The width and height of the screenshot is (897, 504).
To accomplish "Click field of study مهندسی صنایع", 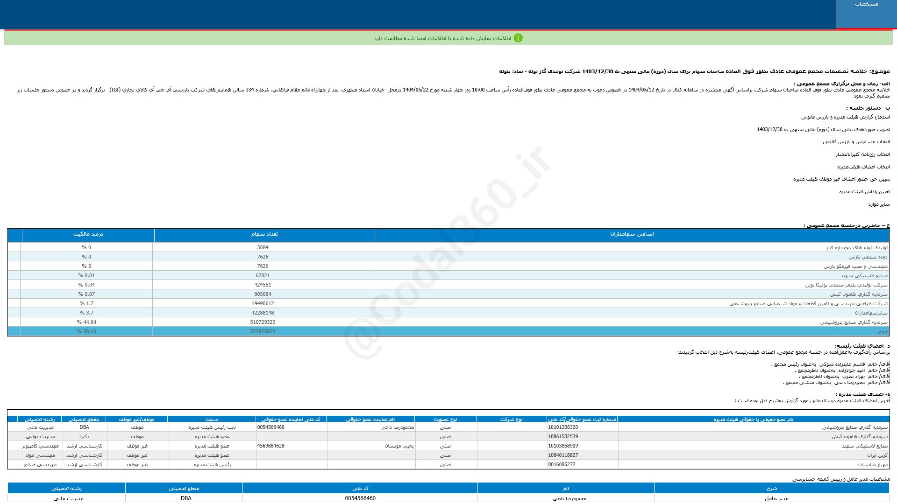I will (x=40, y=465).
